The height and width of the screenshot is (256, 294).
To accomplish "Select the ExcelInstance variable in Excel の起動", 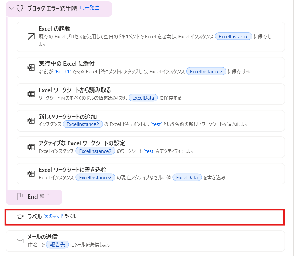I will pos(234,37).
